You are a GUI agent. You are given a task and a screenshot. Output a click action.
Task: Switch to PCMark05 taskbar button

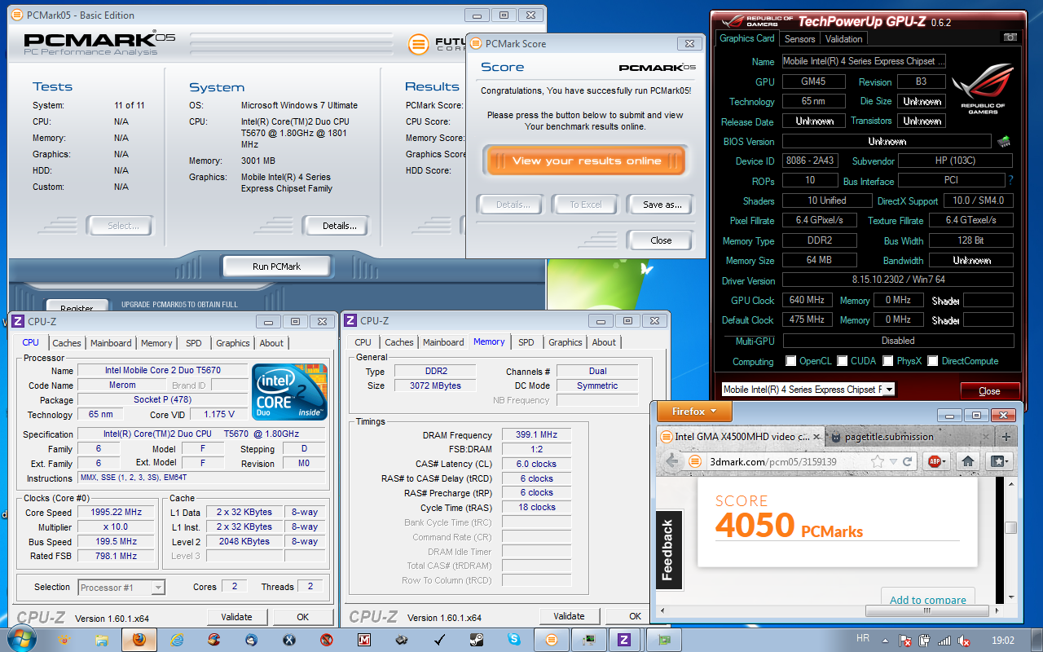[x=552, y=640]
